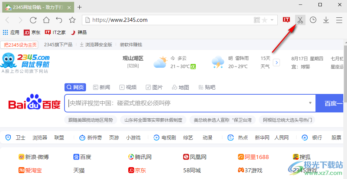
Task: Click hot search 阿根廷总统大选头号热门
Action: pos(287,120)
